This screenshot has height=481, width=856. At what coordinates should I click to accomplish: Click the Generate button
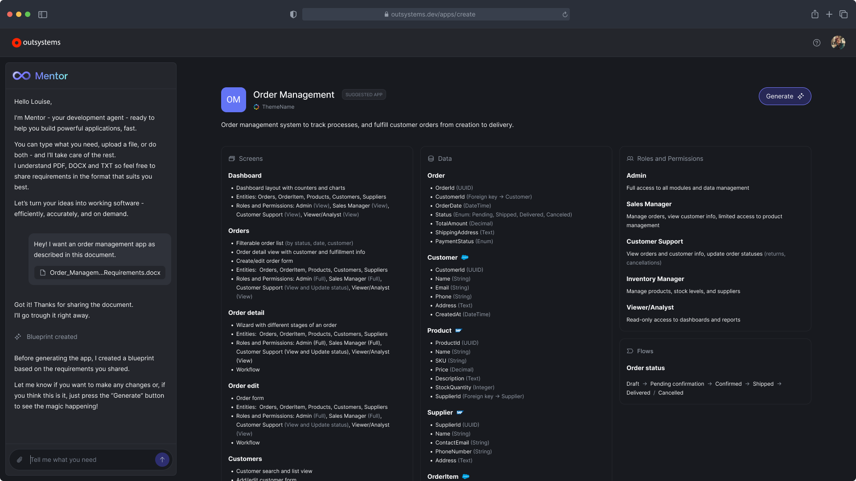[785, 96]
